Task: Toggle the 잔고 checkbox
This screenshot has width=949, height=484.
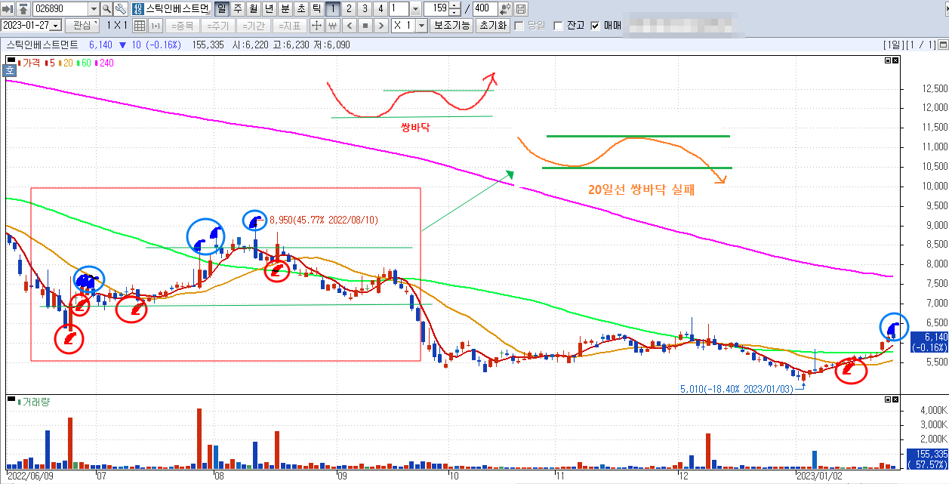Action: (558, 26)
